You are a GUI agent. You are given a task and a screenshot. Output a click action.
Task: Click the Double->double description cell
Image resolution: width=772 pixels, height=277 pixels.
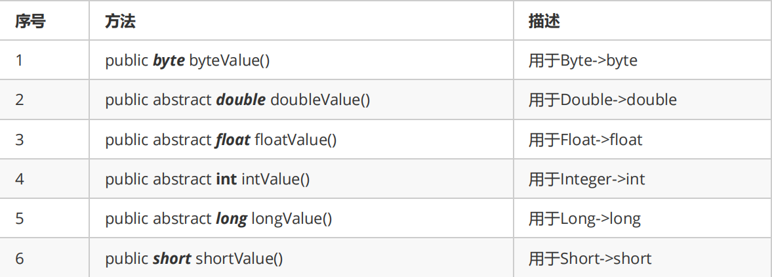[x=643, y=100]
